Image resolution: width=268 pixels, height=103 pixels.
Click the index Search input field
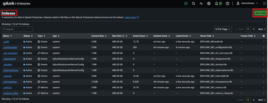(17, 29)
